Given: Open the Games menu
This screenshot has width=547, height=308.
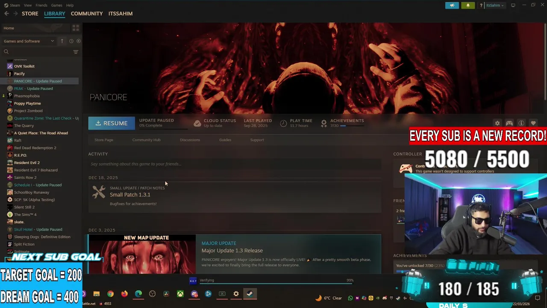Looking at the screenshot, I should point(56,5).
